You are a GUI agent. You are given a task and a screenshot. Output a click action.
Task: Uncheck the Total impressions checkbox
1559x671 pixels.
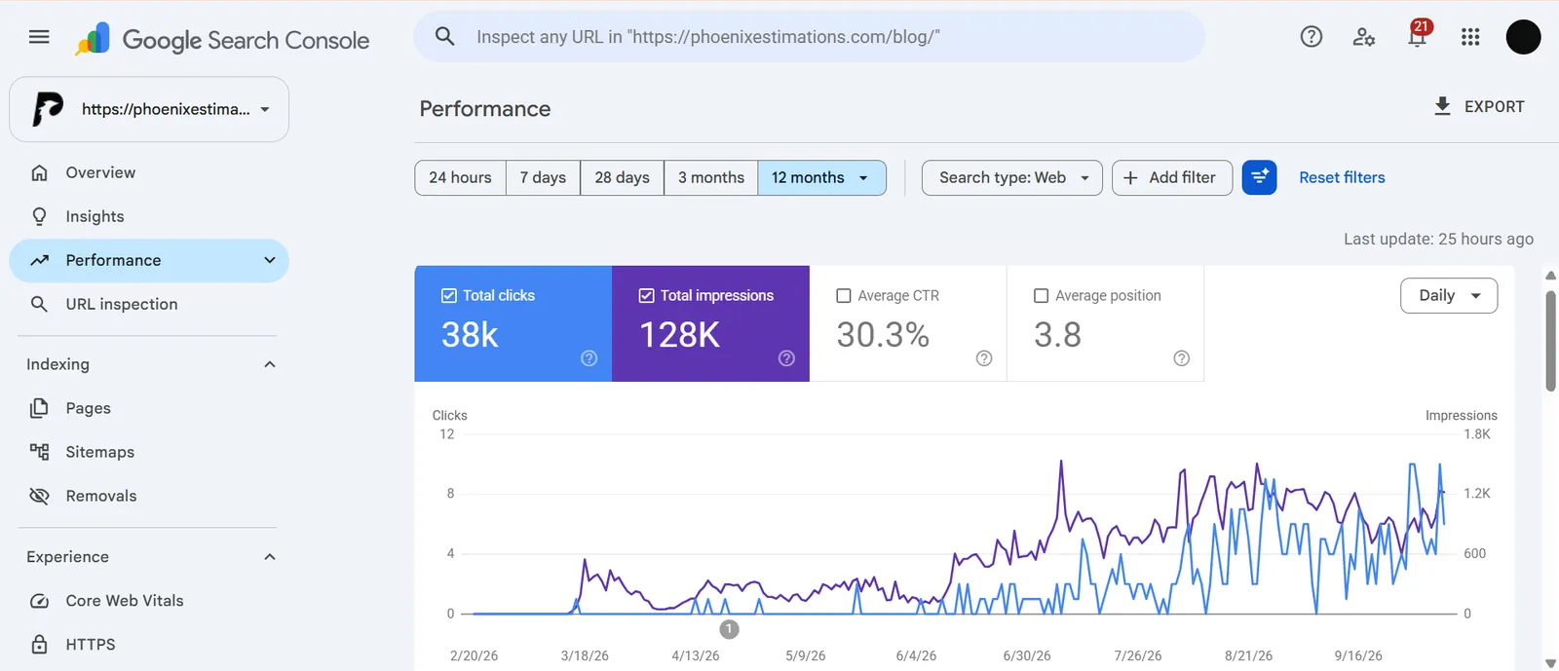646,295
